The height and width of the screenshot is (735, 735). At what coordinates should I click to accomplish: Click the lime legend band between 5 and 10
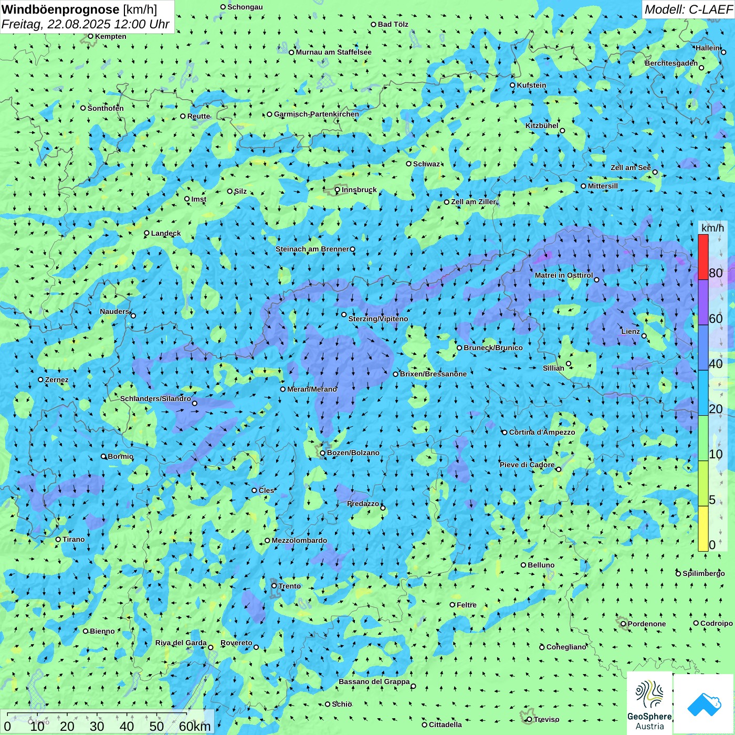703,484
